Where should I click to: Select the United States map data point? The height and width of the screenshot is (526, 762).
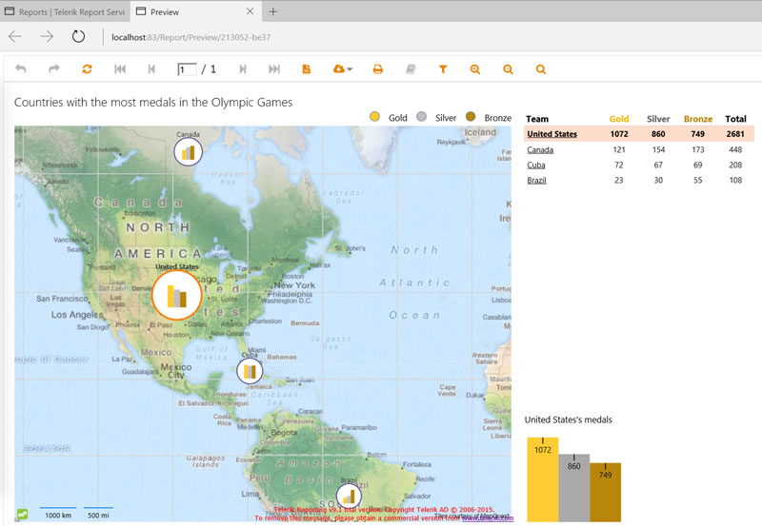pos(177,295)
